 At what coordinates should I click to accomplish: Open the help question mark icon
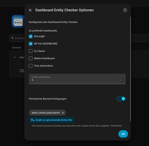point(125,10)
